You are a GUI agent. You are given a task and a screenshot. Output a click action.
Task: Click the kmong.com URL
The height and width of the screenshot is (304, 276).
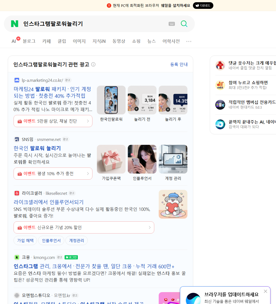pyautogui.click(x=44, y=257)
